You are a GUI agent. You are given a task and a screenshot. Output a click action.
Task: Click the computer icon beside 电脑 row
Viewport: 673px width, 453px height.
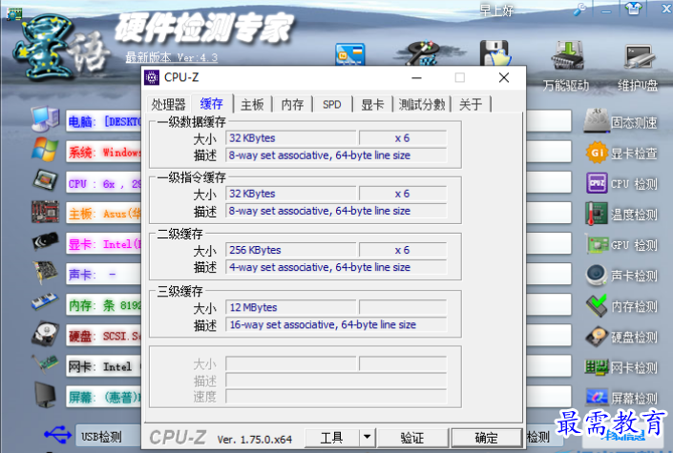pyautogui.click(x=45, y=119)
